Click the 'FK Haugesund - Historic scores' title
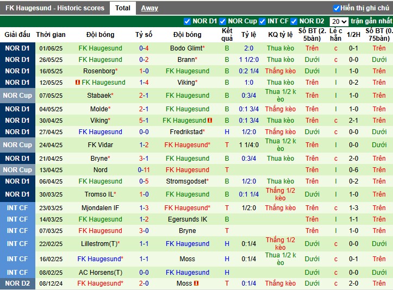 55,8
